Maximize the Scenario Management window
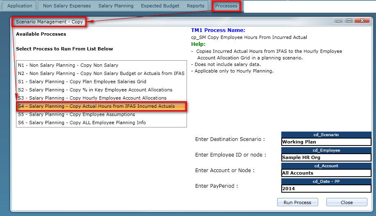This screenshot has width=376, height=216. click(x=349, y=21)
